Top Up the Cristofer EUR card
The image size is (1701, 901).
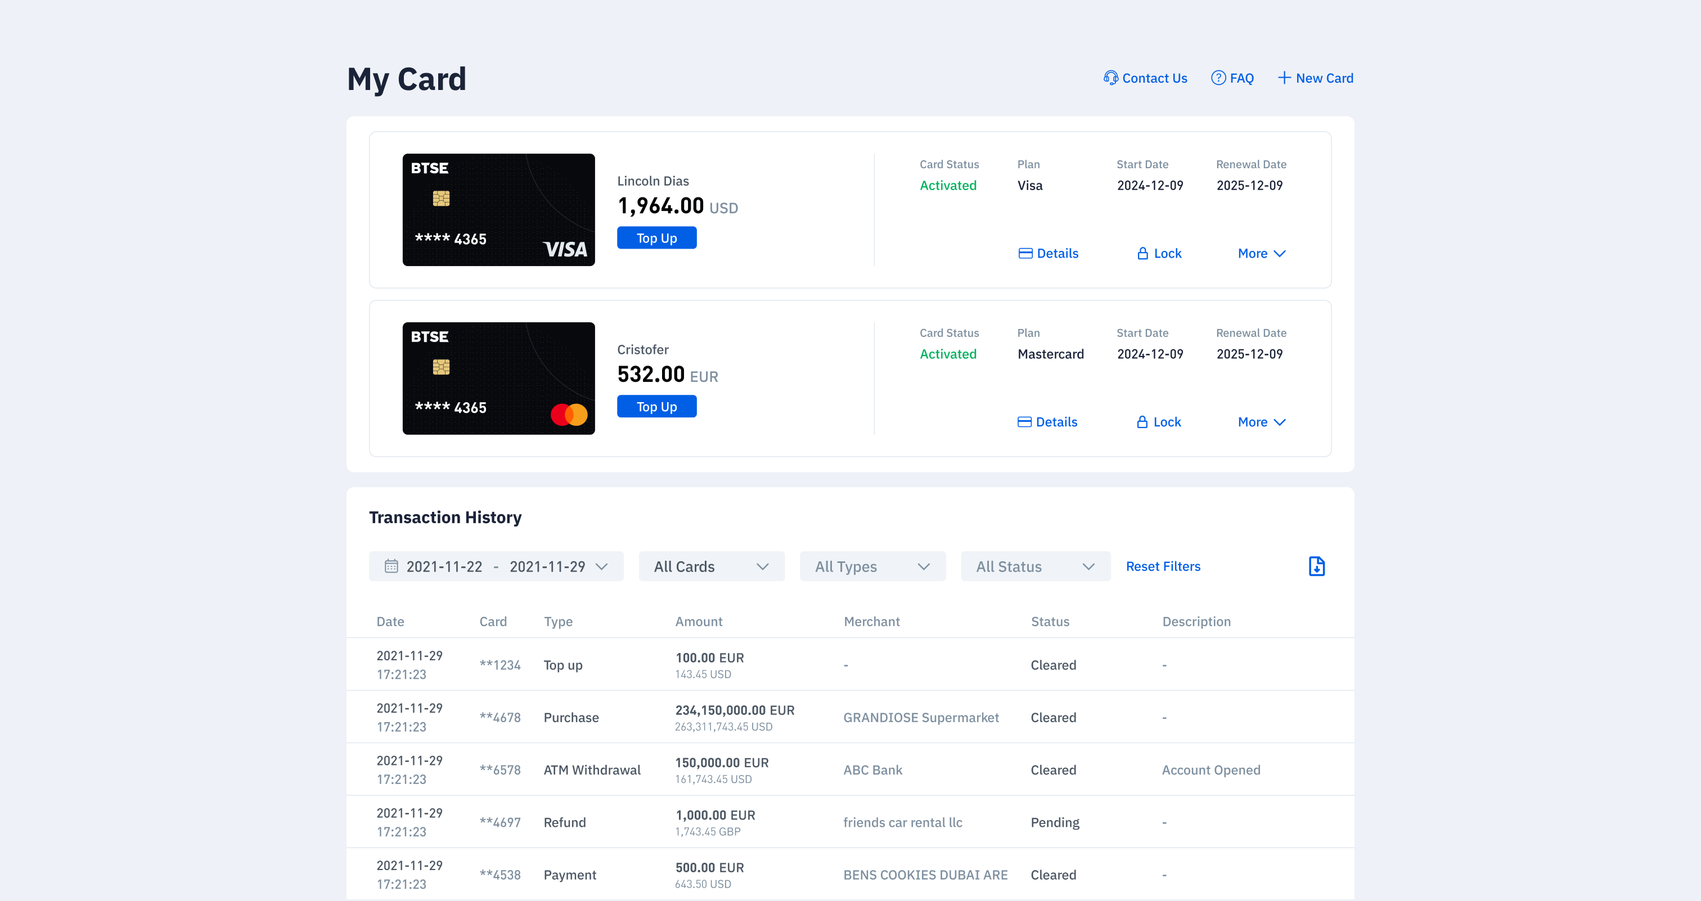pos(656,407)
